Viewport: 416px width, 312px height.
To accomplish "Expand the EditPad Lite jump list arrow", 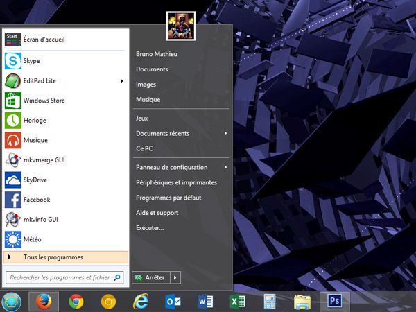I will click(x=122, y=81).
